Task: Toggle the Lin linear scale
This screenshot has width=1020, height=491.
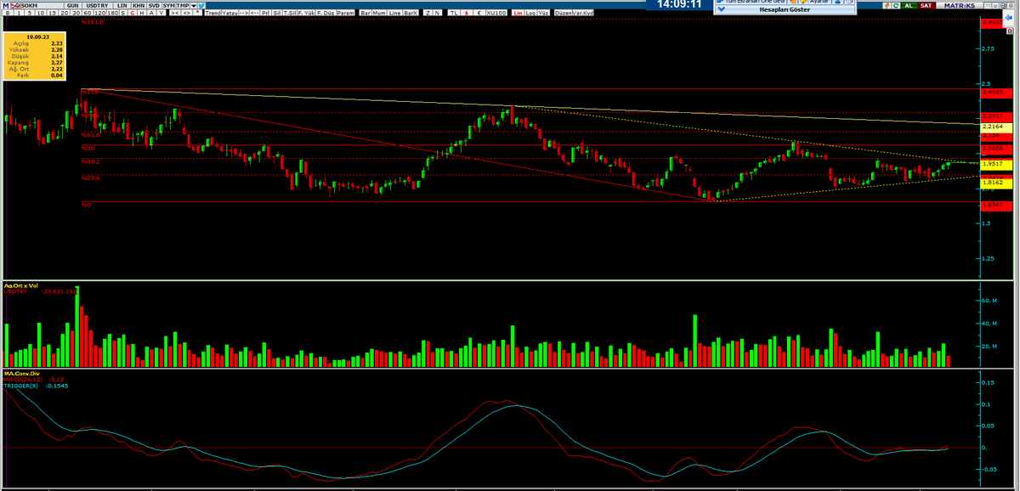Action: click(x=518, y=14)
